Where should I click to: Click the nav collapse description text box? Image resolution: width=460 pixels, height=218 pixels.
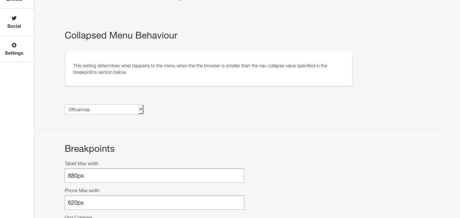208,69
